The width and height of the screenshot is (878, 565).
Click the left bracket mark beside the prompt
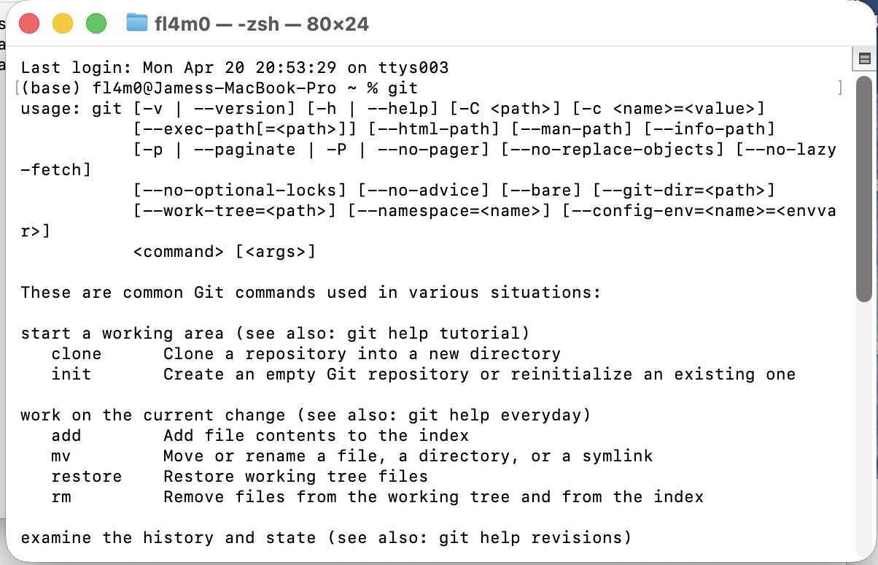pos(17,88)
